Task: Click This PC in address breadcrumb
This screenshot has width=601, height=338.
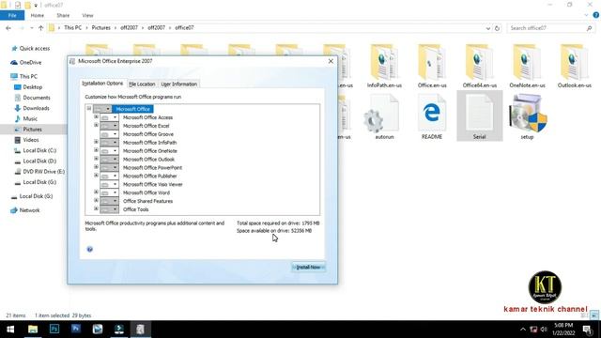Action: click(73, 27)
